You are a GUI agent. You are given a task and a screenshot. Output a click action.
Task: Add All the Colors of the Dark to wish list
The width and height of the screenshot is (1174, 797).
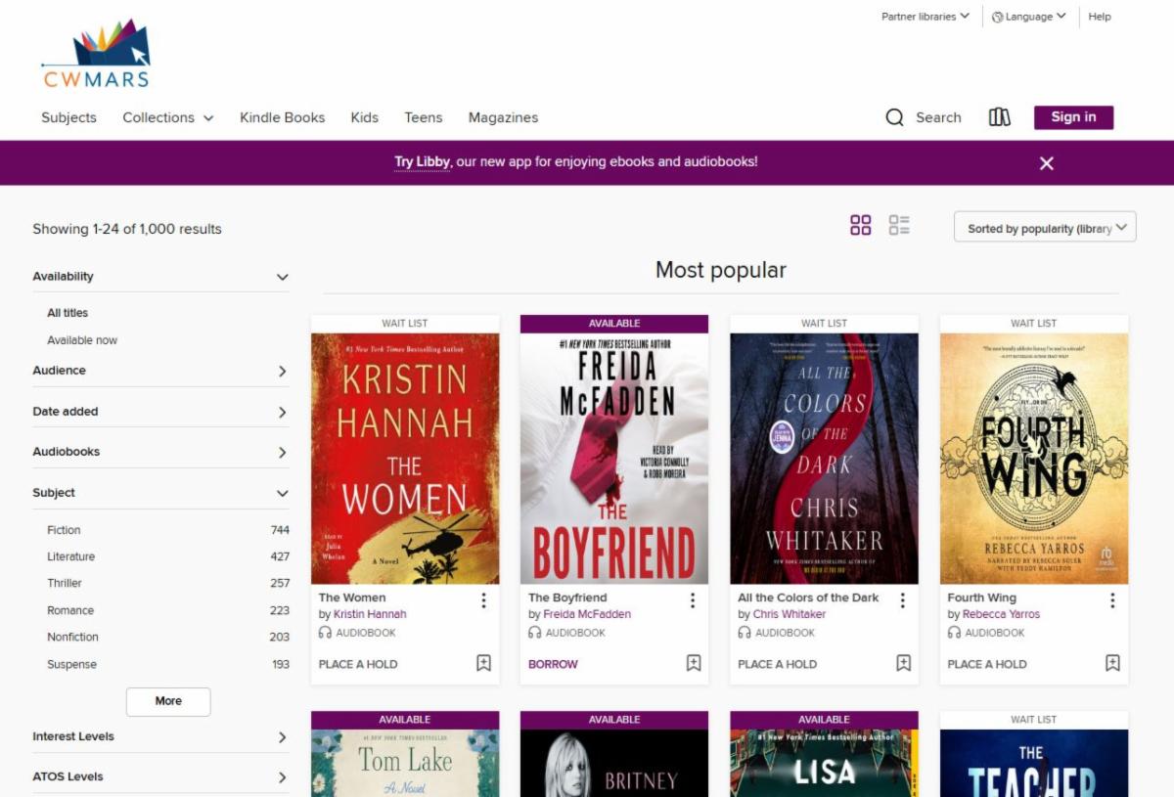tap(903, 663)
